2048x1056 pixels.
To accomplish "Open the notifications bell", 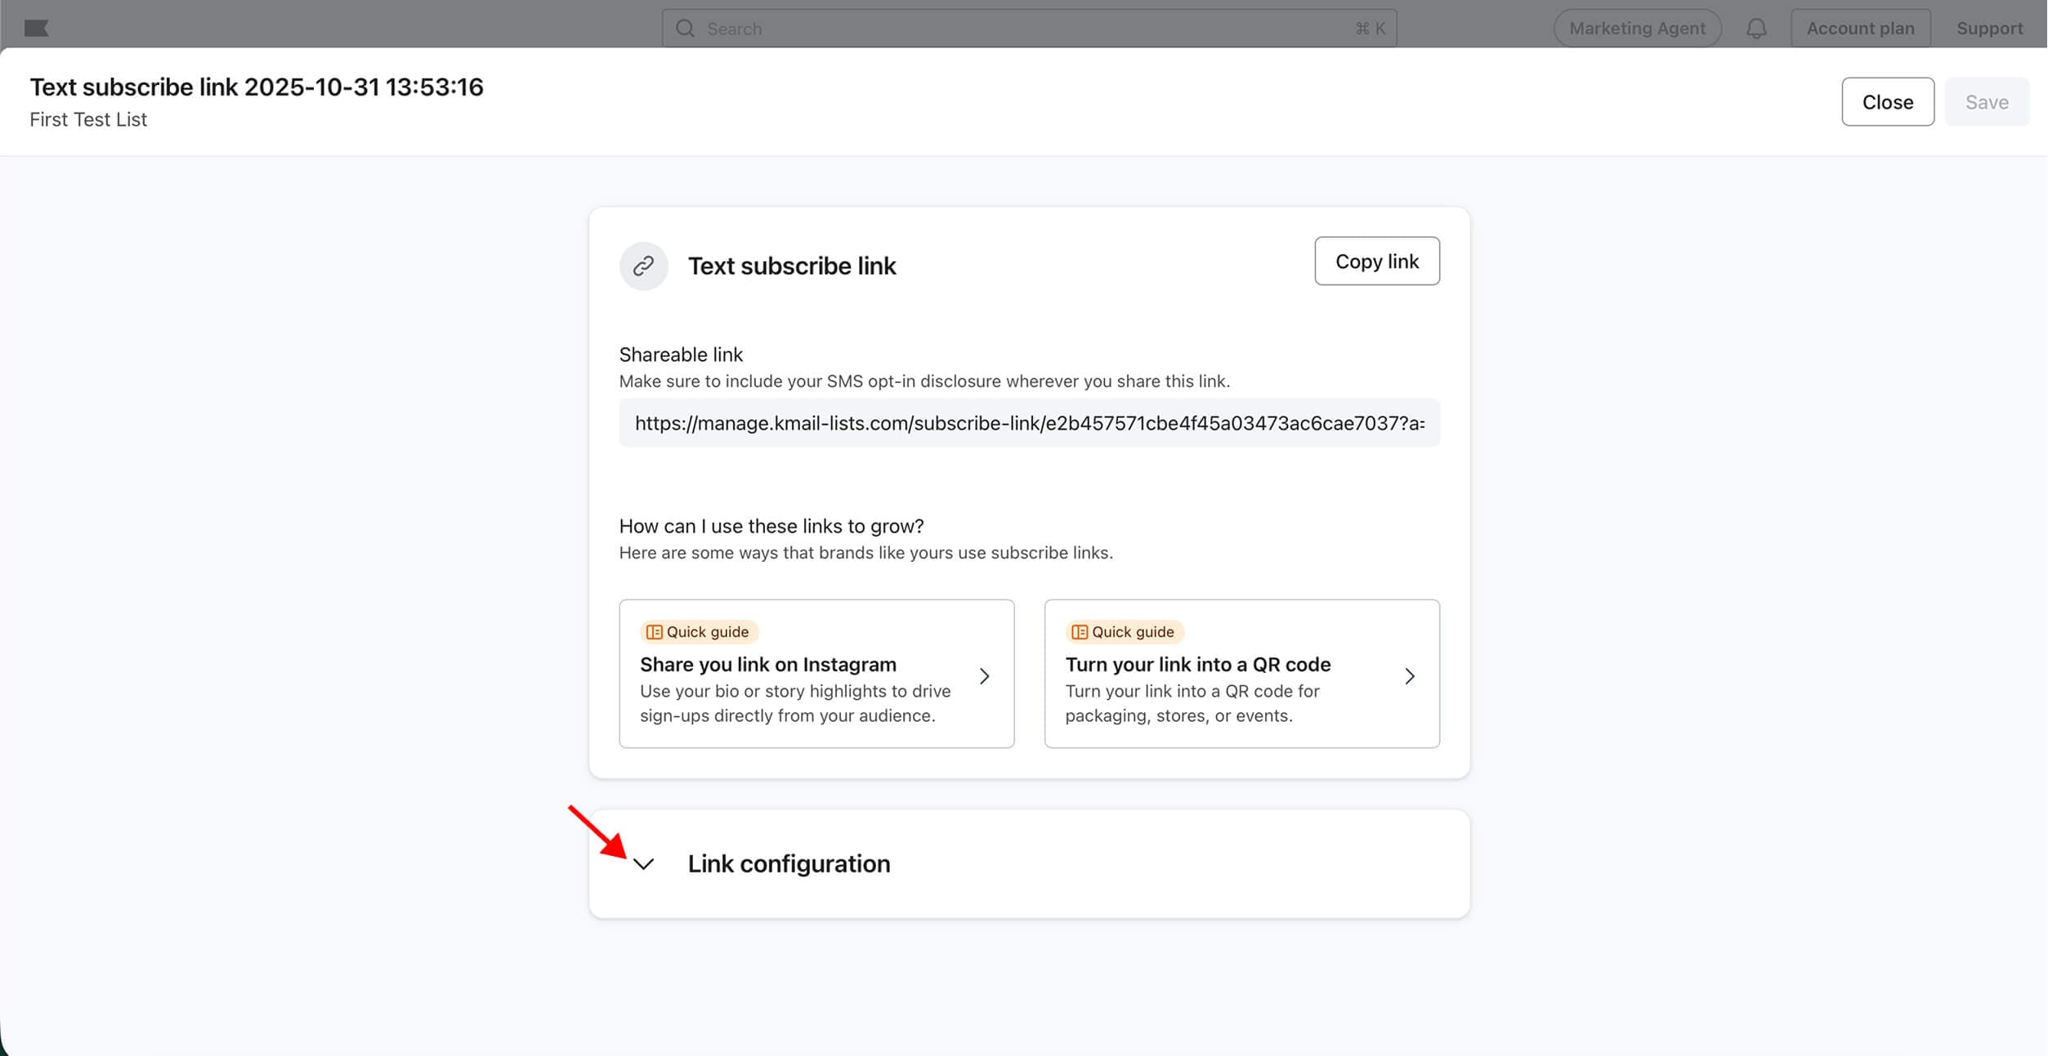I will [x=1756, y=29].
